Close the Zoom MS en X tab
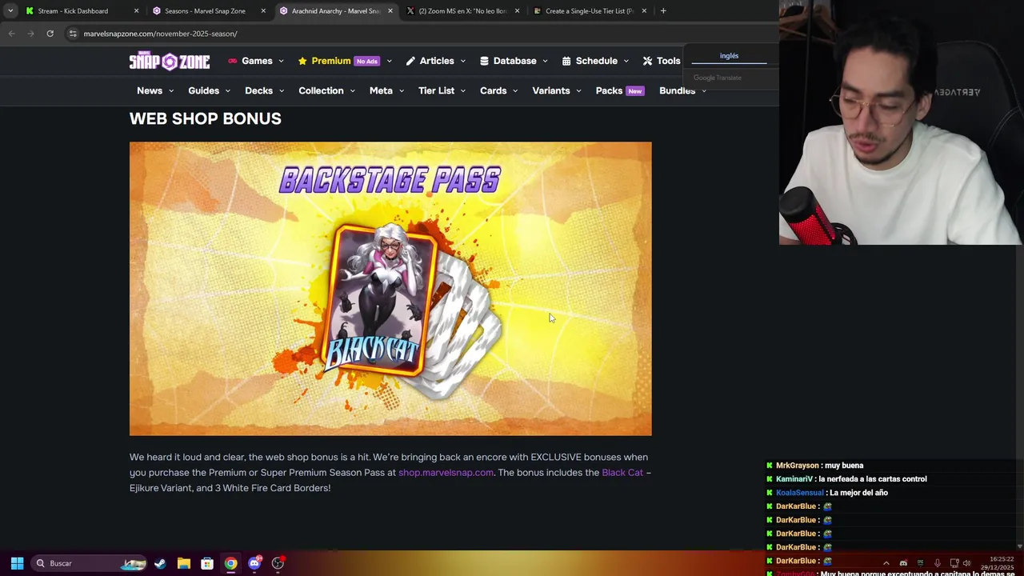This screenshot has height=576, width=1024. tap(517, 11)
